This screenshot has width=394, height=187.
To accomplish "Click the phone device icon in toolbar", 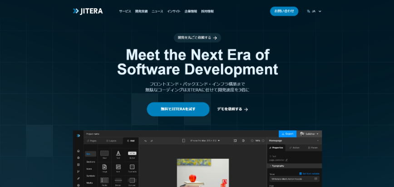I will coord(184,141).
